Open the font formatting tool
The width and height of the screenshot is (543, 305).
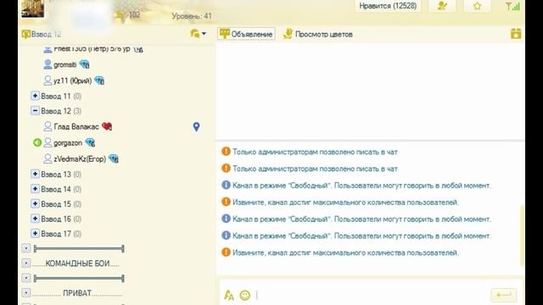click(x=229, y=296)
